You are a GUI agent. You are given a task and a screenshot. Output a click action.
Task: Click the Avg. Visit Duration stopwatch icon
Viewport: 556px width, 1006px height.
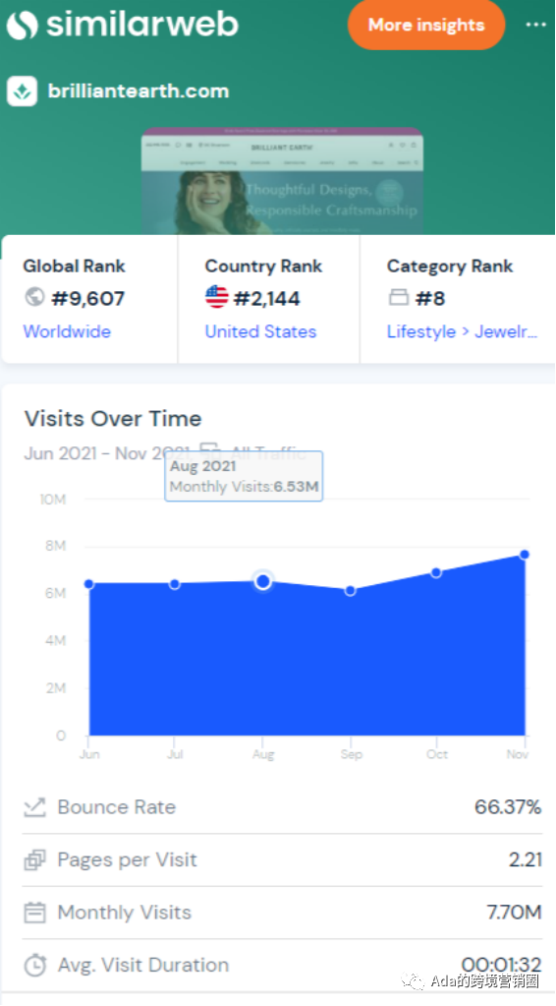(34, 965)
